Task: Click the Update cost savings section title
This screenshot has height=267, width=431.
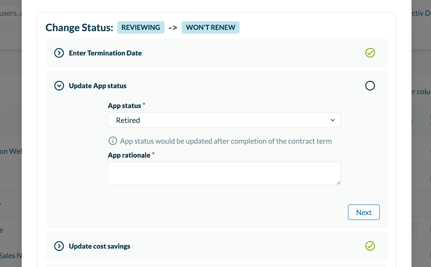Action: point(99,246)
